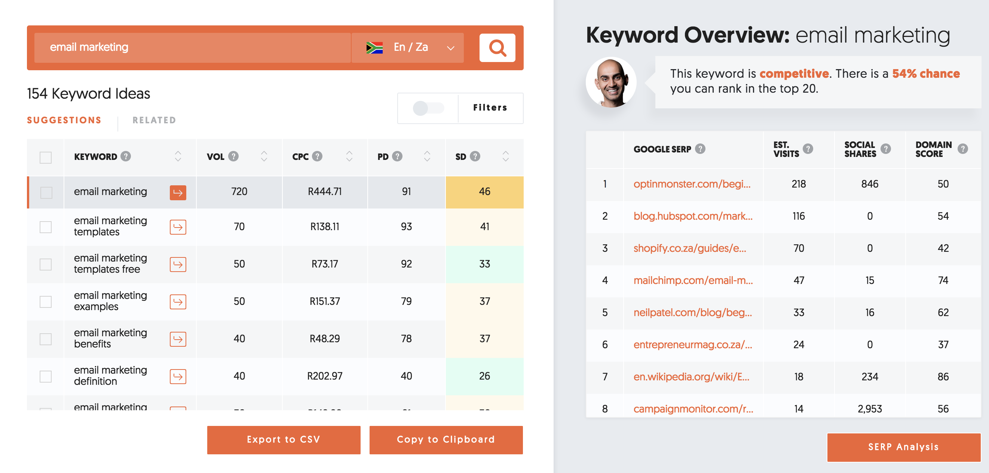989x473 pixels.
Task: Click volume value 720
Action: [239, 191]
